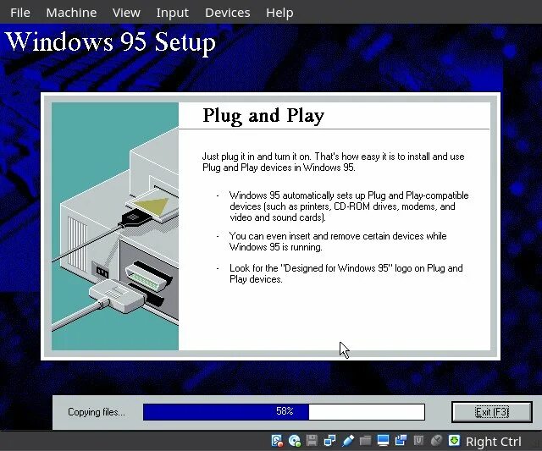Image resolution: width=542 pixels, height=451 pixels.
Task: Click the green arrow keyboard capture icon
Action: click(x=454, y=441)
